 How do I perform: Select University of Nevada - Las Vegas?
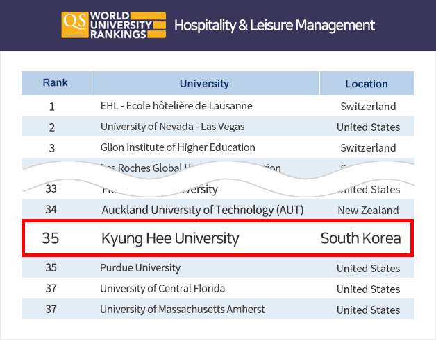(172, 127)
